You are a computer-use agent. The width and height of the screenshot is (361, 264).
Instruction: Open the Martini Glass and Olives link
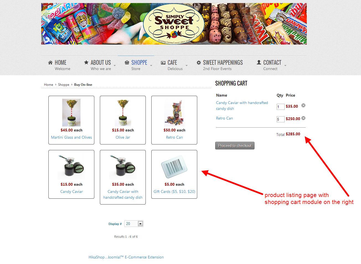(71, 137)
